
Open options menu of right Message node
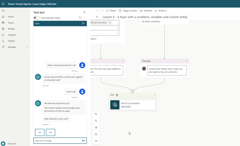click(187, 61)
